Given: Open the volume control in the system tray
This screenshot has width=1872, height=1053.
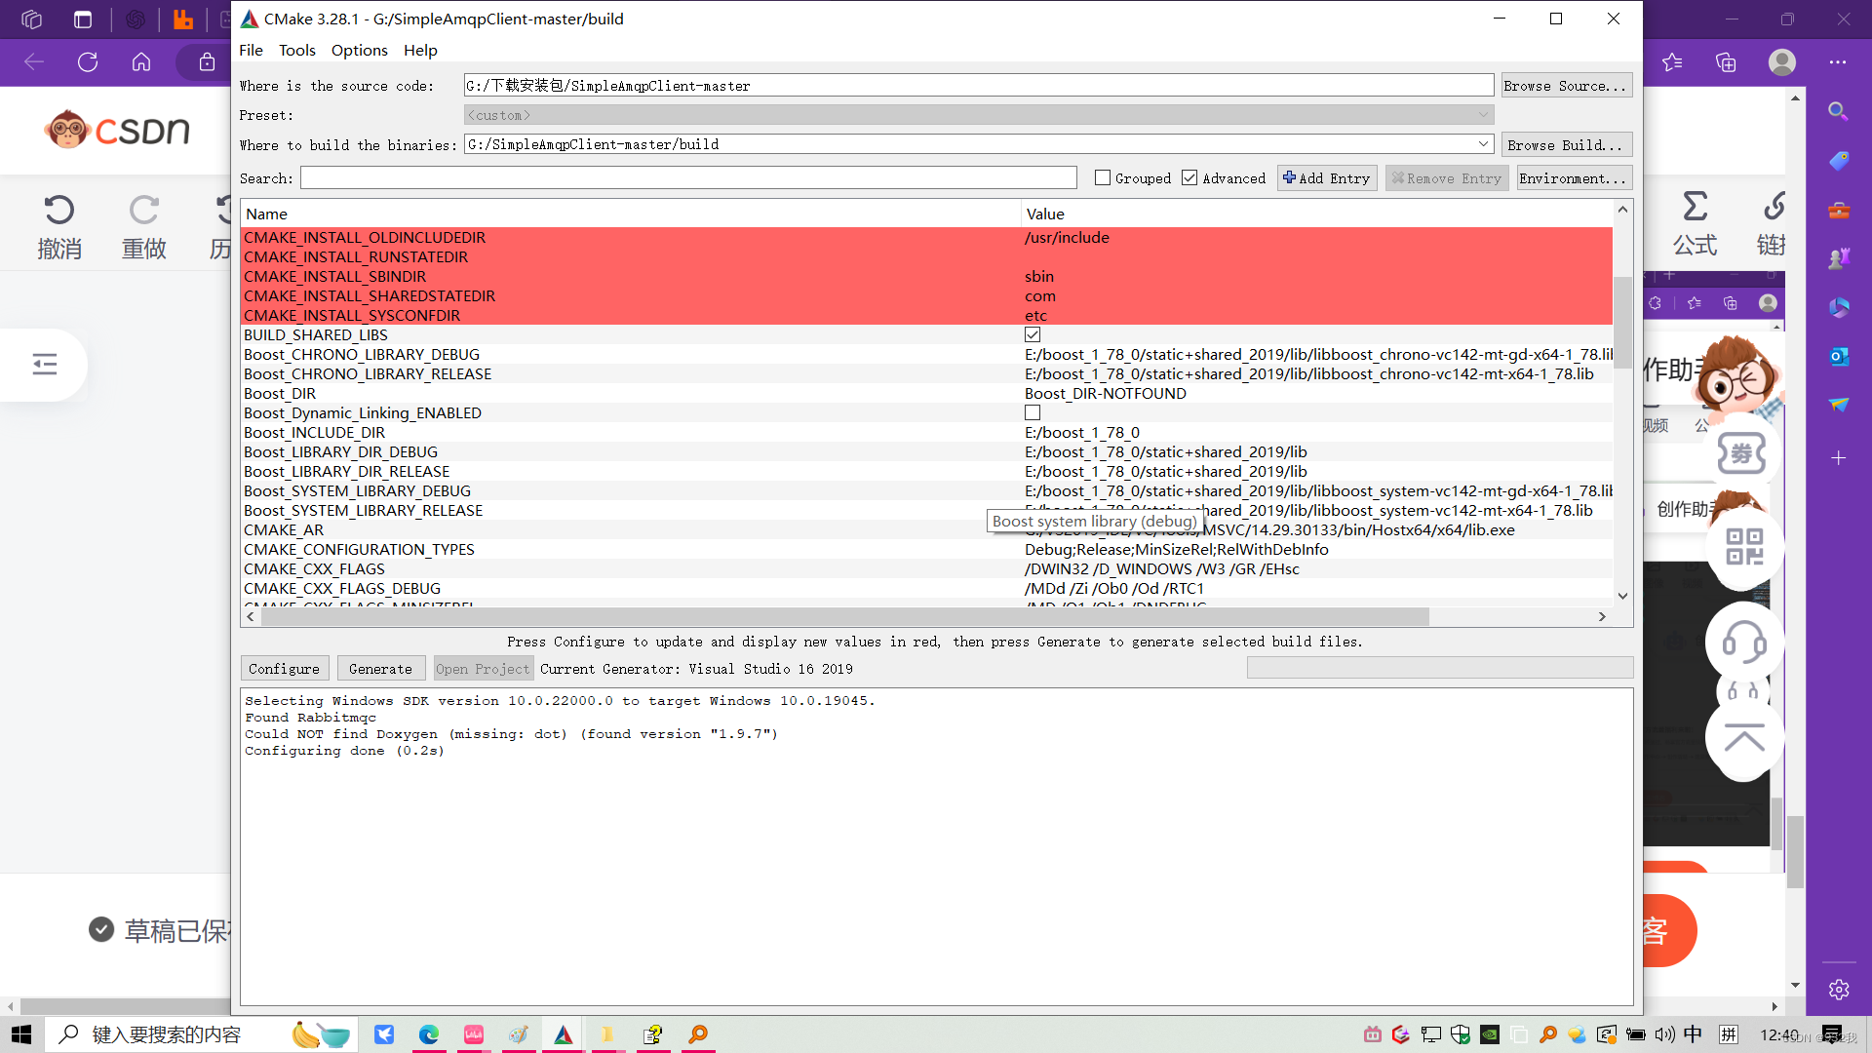Looking at the screenshot, I should coord(1664,1035).
